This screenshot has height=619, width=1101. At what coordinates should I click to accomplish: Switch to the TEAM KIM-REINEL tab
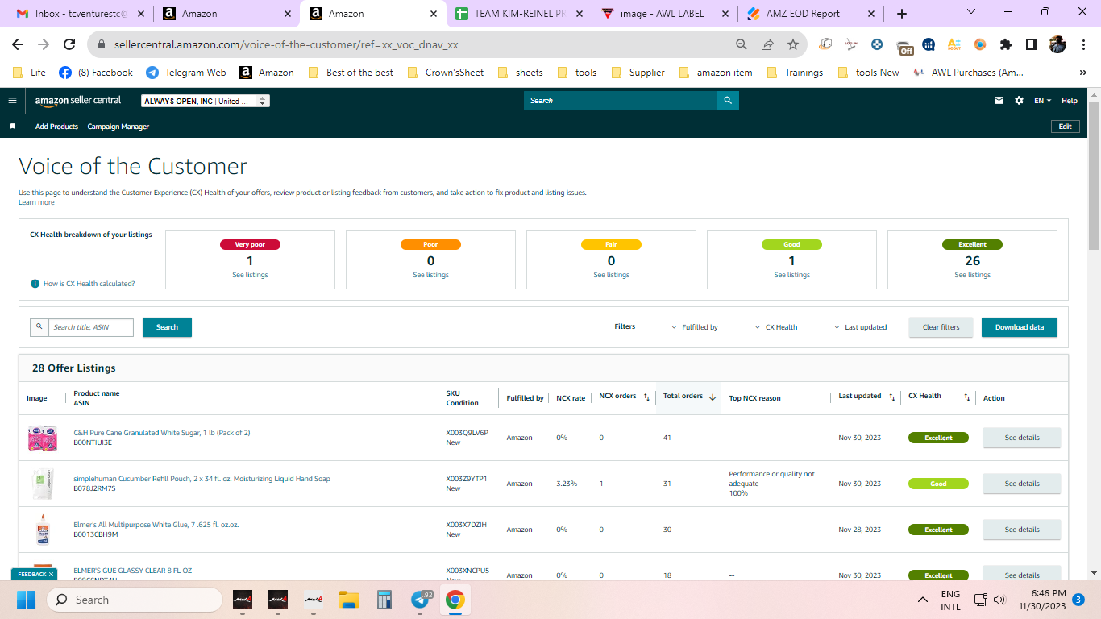point(517,14)
